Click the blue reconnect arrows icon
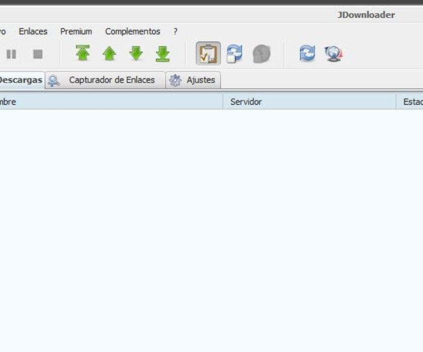This screenshot has height=352, width=423. [307, 53]
